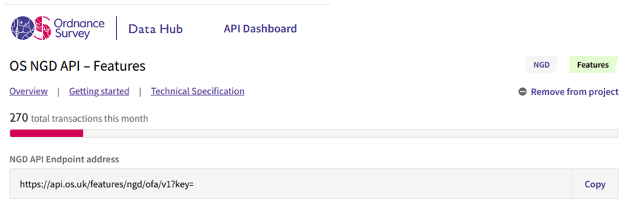The height and width of the screenshot is (205, 625).
Task: Click the 270 transactions count number
Action: 19,118
